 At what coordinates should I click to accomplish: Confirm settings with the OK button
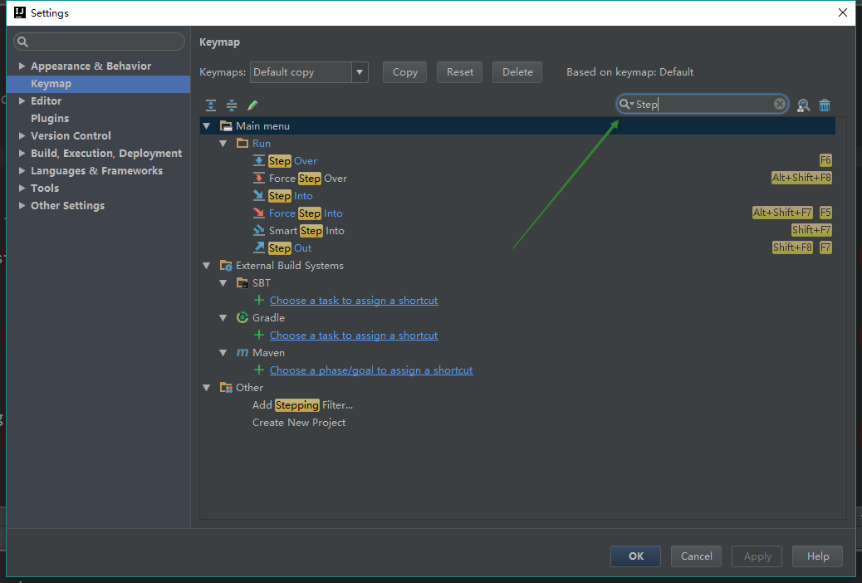(x=635, y=556)
